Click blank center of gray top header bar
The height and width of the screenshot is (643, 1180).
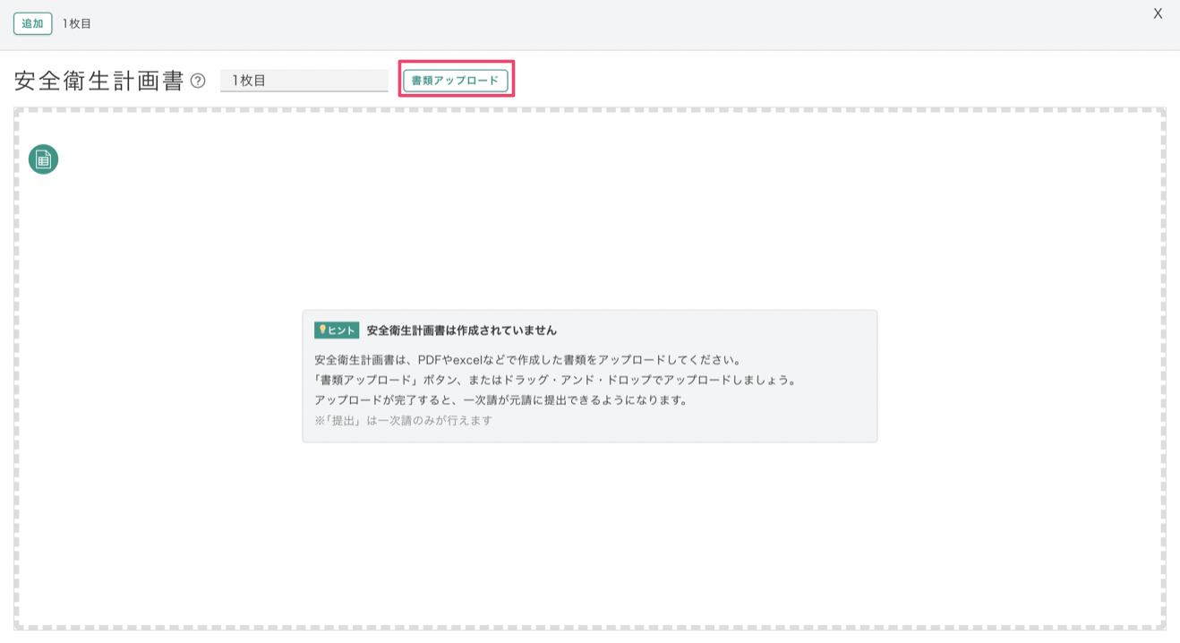tap(591, 24)
